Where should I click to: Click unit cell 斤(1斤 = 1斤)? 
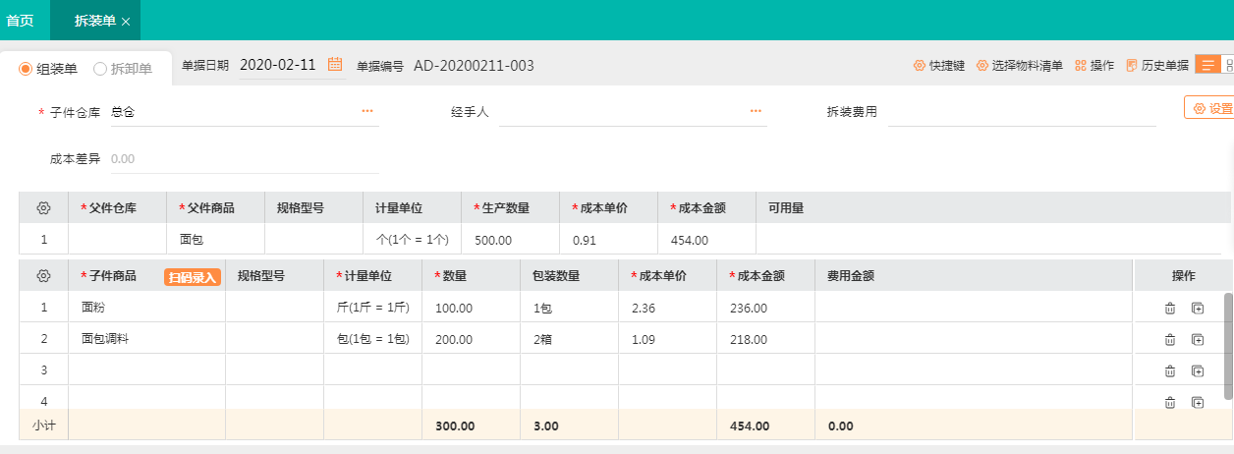click(373, 308)
